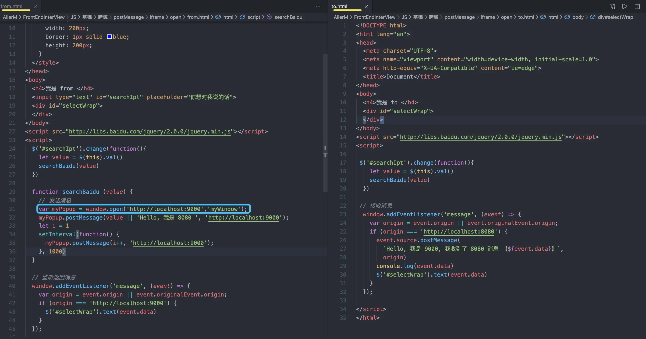Click script symbol icon in left breadcrumb
This screenshot has height=339, width=646.
(242, 17)
